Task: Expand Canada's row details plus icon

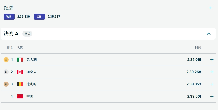Action: click(212, 72)
